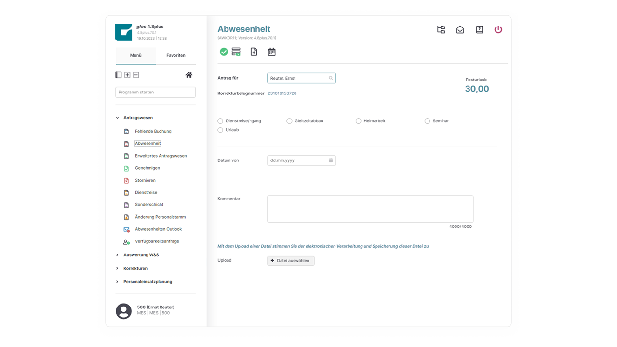Open Abwesenheit menu entry
The width and height of the screenshot is (617, 347).
(148, 144)
